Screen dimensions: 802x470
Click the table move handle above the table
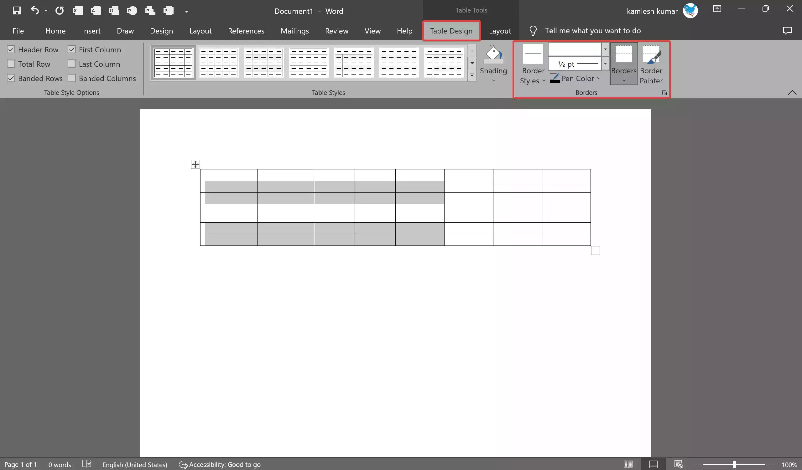click(195, 164)
